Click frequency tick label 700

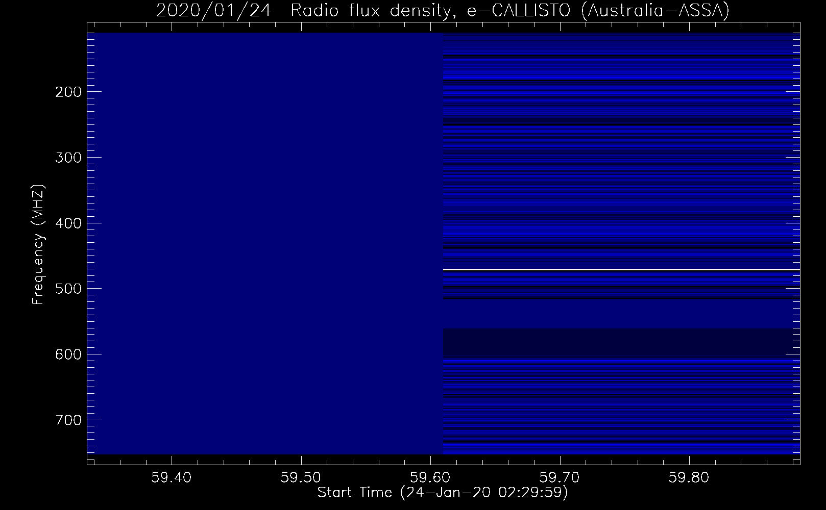point(68,420)
